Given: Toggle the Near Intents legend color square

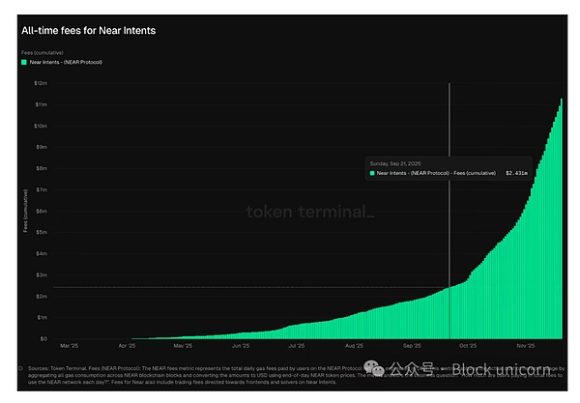Looking at the screenshot, I should click(23, 62).
